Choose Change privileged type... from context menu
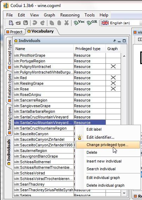 tap(108, 145)
